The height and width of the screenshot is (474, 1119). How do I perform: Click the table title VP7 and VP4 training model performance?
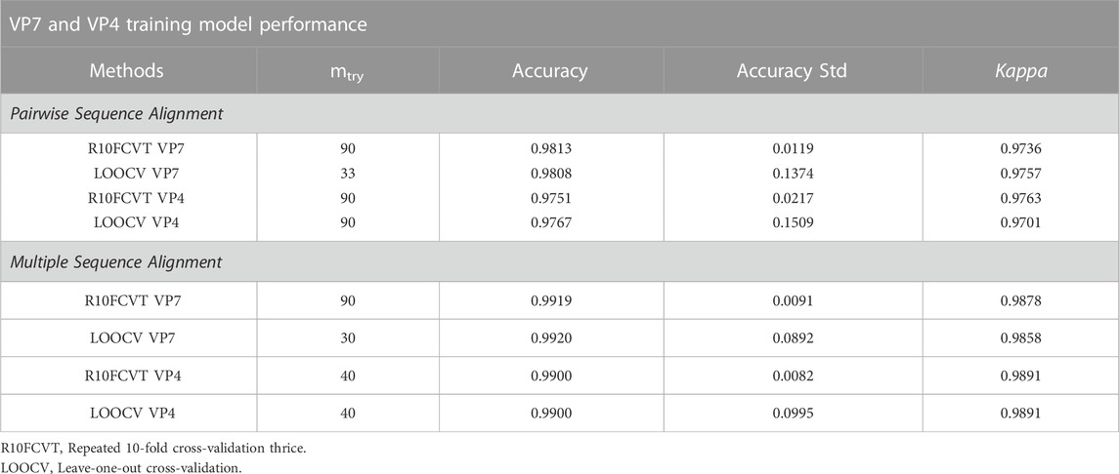(190, 25)
